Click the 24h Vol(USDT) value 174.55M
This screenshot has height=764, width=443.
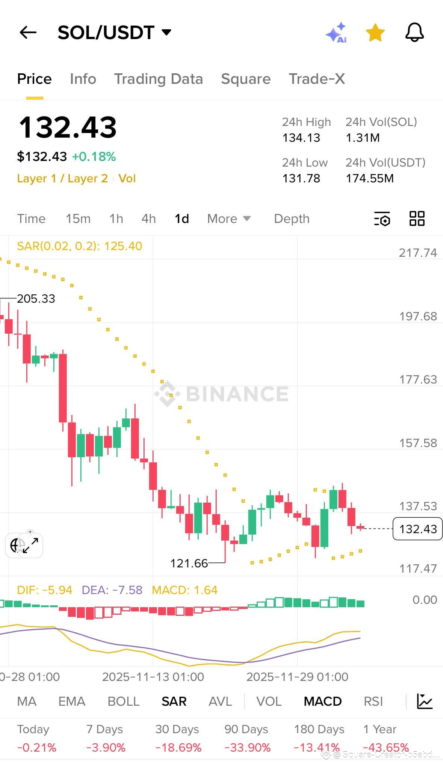click(x=370, y=178)
